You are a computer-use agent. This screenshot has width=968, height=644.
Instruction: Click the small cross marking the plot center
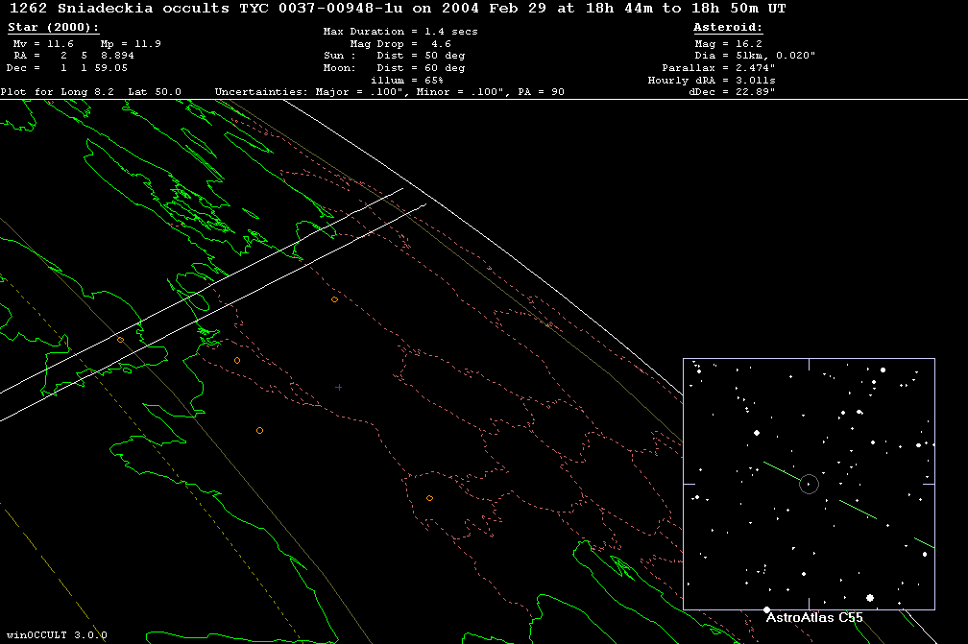(338, 387)
